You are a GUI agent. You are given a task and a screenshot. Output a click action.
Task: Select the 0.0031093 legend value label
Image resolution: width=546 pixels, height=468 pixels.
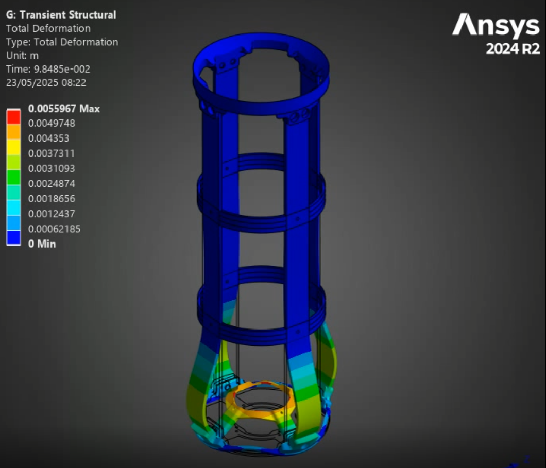(52, 168)
